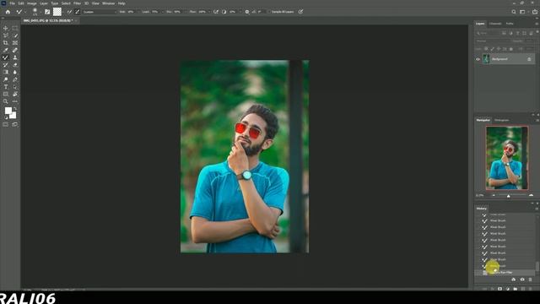The width and height of the screenshot is (540, 304).
Task: Select the Quick Selection tool
Action: (15, 35)
